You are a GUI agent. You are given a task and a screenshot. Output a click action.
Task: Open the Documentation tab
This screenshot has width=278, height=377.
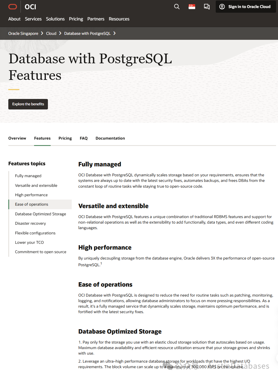(110, 138)
